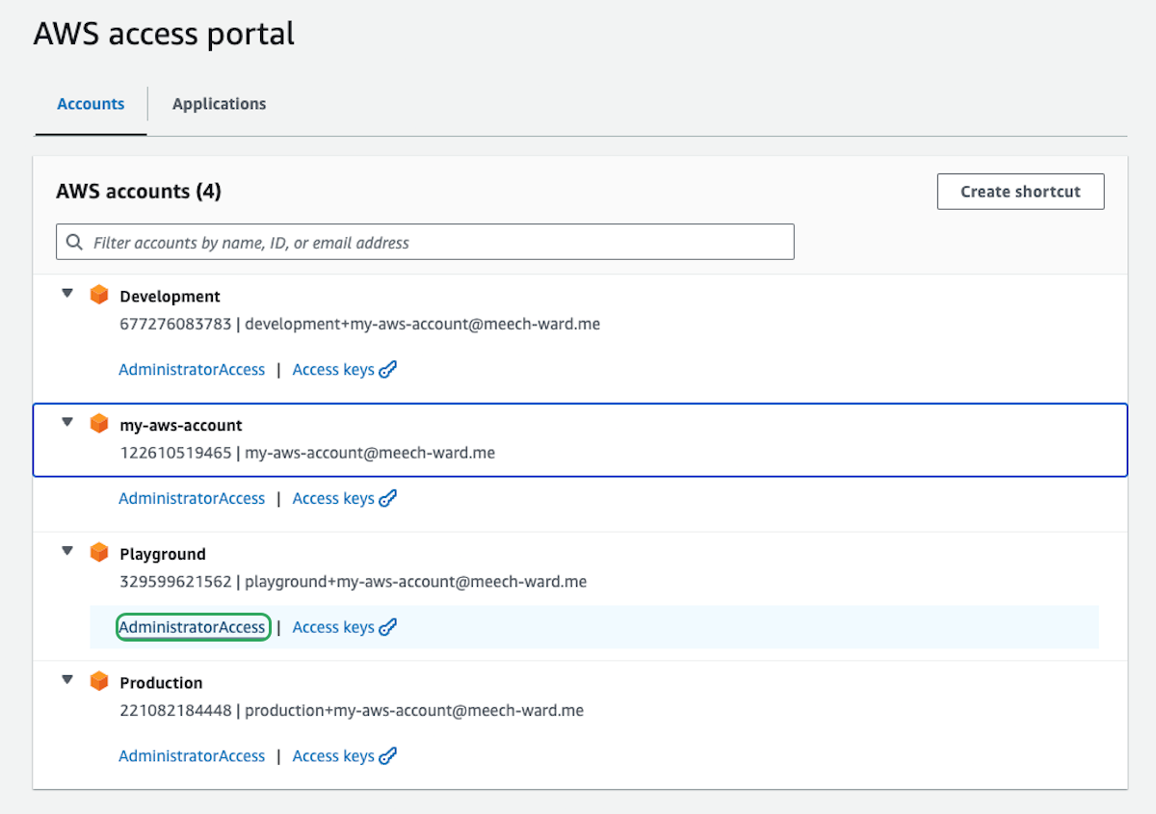Viewport: 1156px width, 814px height.
Task: Focus the Filter accounts search field
Action: 425,242
